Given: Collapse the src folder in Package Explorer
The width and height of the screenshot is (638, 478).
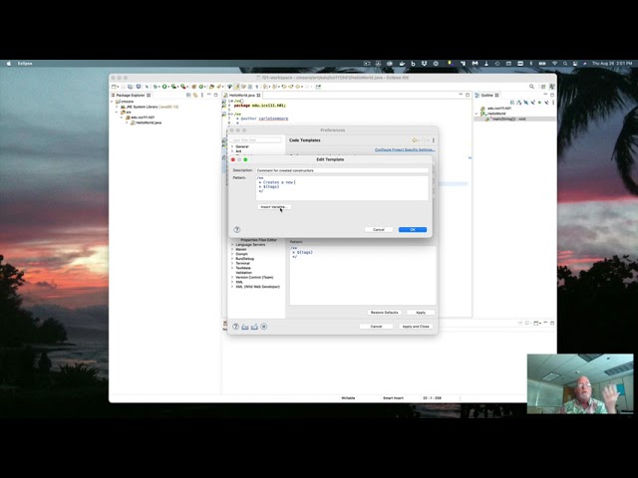Looking at the screenshot, I should (117, 113).
